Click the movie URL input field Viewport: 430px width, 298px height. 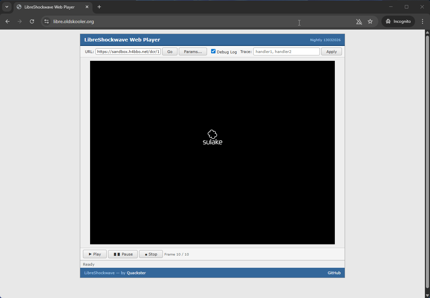(128, 52)
